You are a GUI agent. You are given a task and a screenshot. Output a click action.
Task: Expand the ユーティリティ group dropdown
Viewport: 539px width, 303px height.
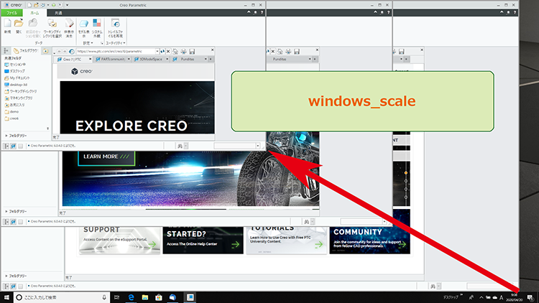(x=116, y=43)
